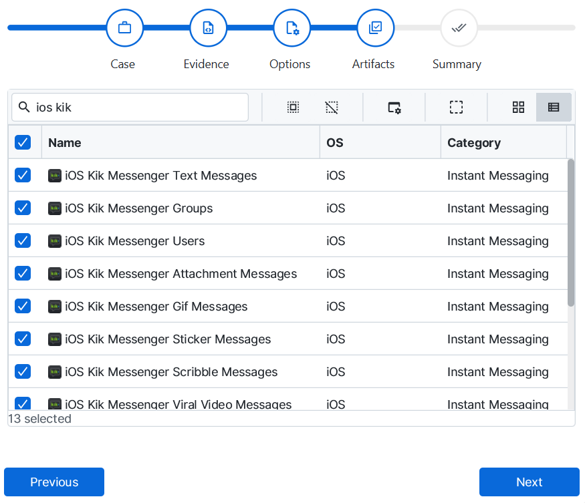Uncheck iOS Kik Messenger Sticker Messages
This screenshot has width=585, height=503.
[x=23, y=339]
